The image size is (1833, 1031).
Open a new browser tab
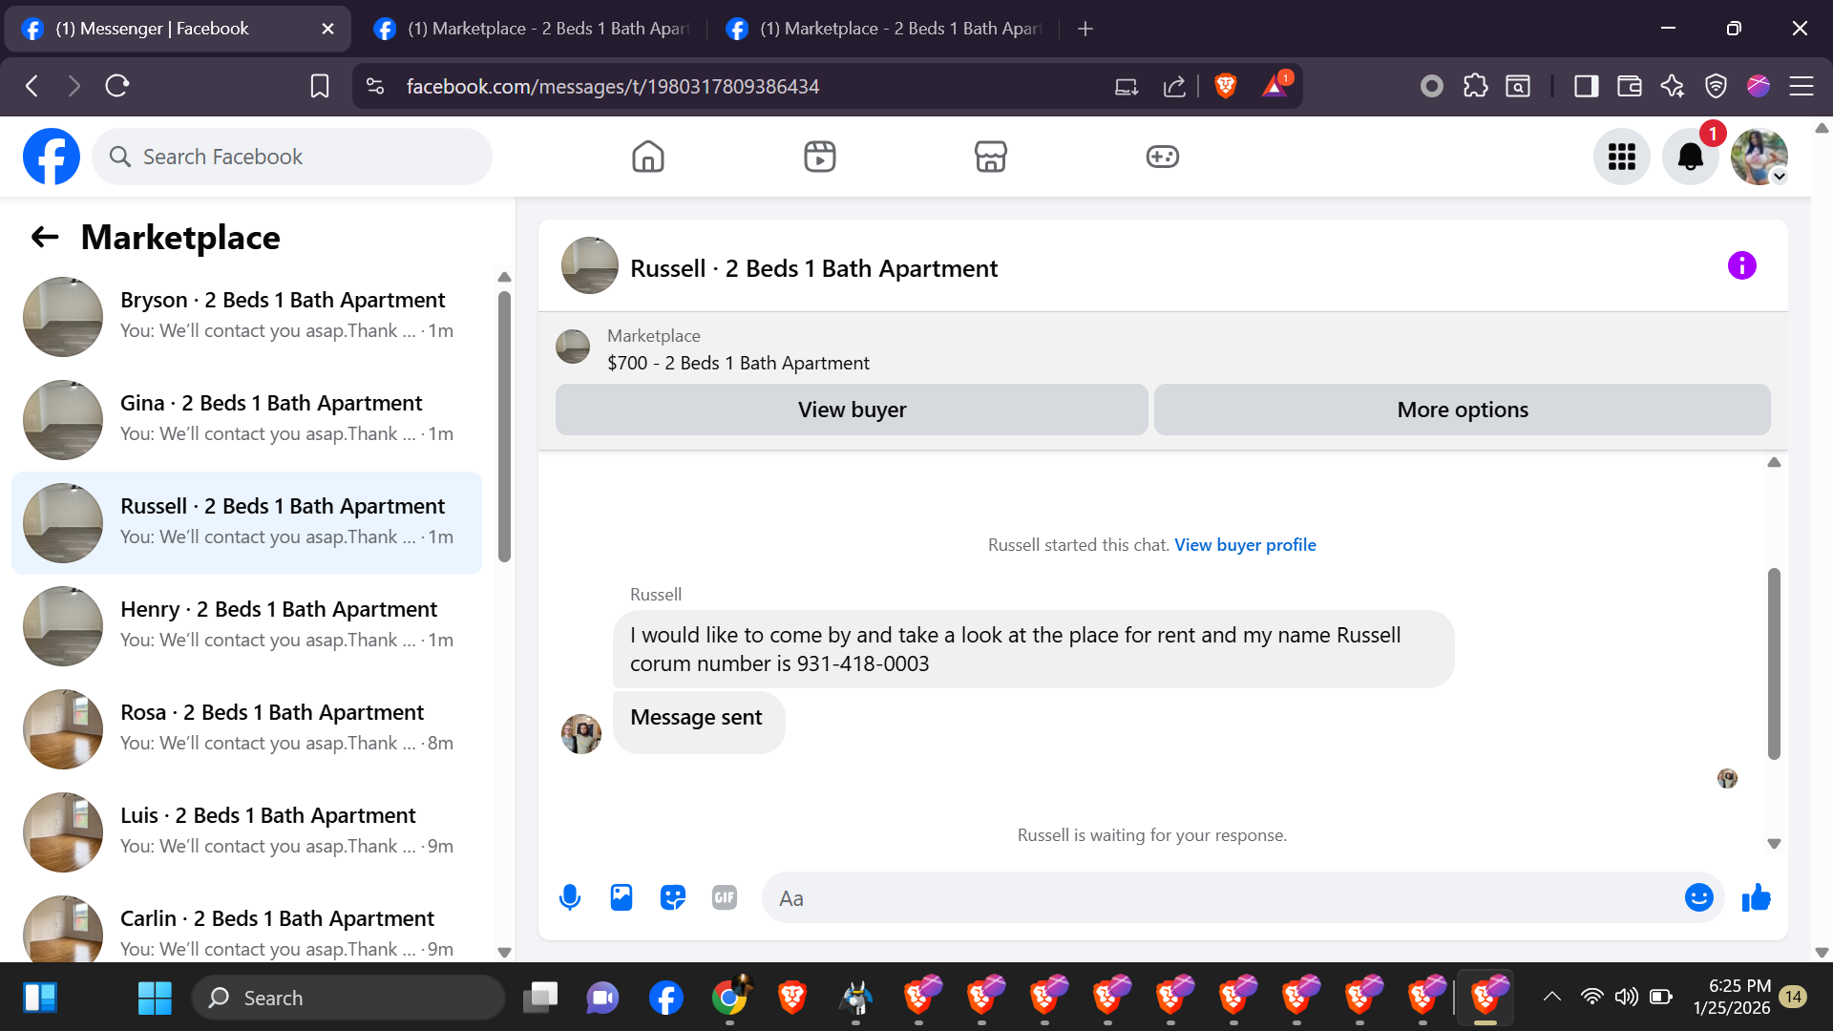pos(1085,29)
